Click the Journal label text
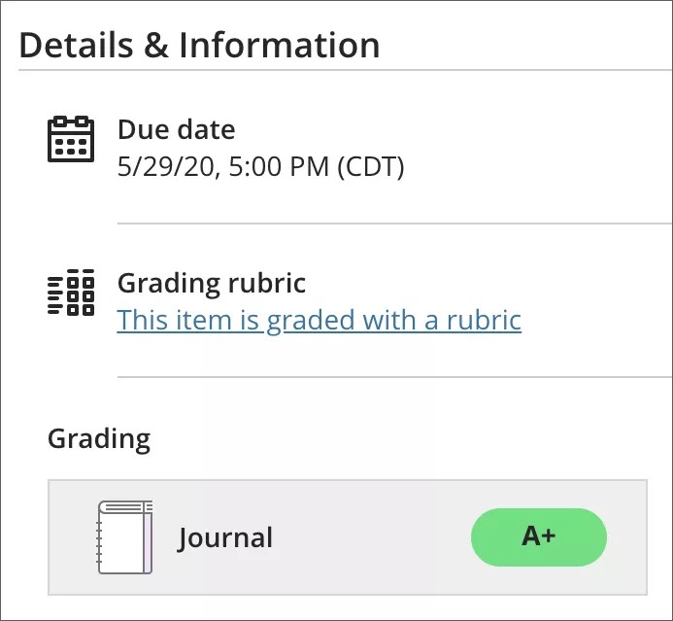Viewport: 673px width, 621px height. tap(224, 537)
